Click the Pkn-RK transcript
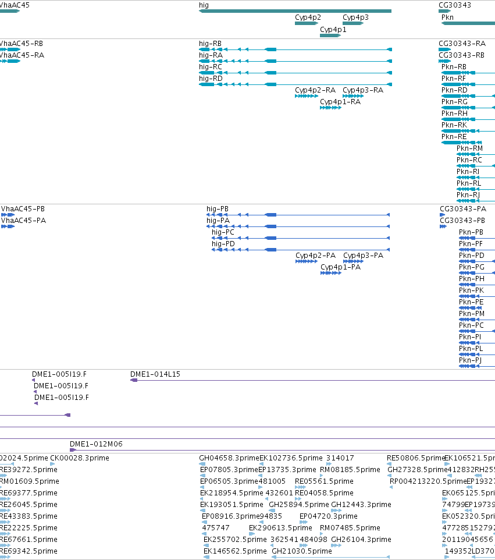 468,131
